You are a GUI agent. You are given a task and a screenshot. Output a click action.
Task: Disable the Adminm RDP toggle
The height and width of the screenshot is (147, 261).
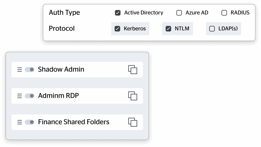[x=30, y=96]
